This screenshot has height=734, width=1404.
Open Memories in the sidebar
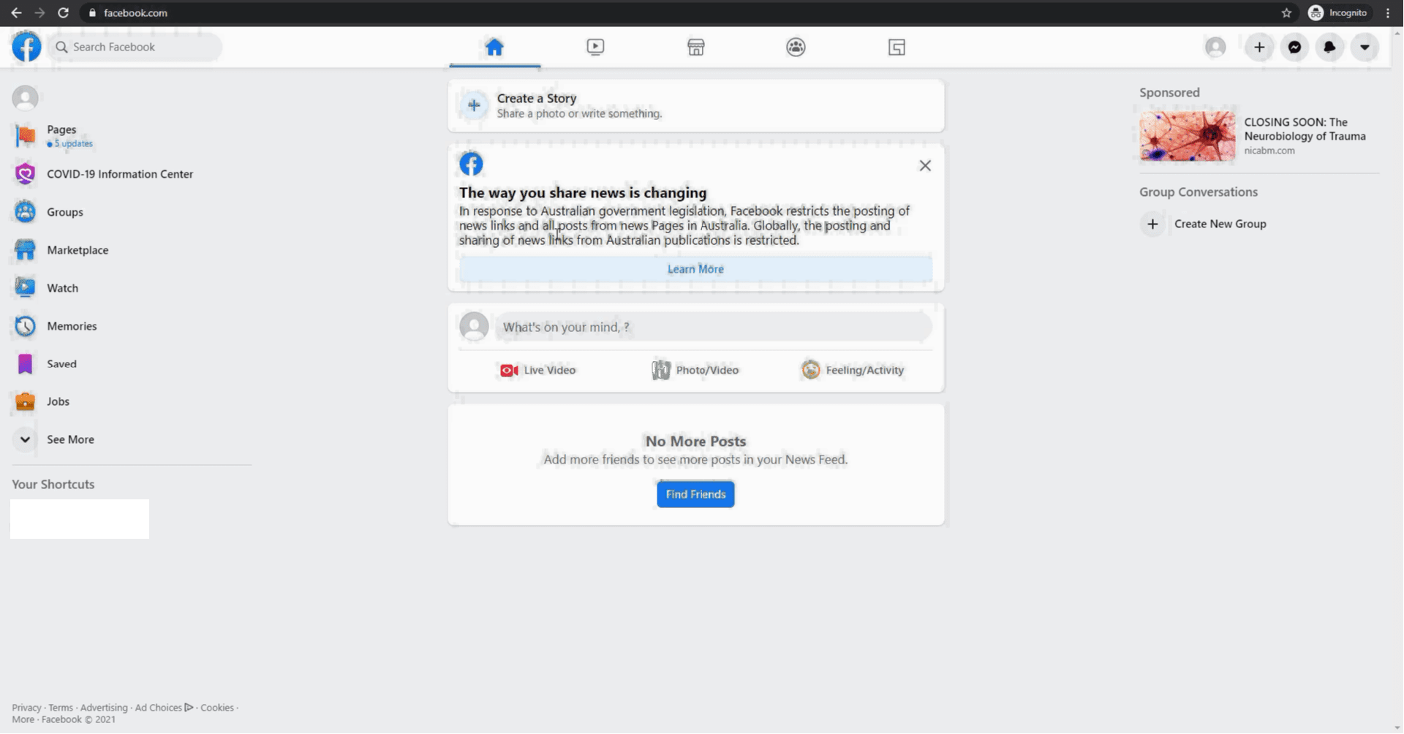click(x=71, y=326)
